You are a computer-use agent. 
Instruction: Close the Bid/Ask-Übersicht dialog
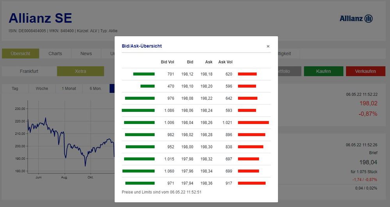click(268, 46)
